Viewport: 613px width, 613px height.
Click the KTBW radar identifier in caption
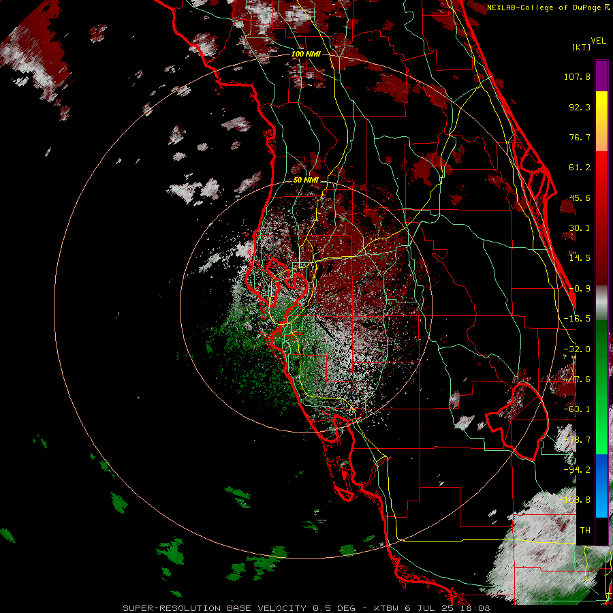point(387,608)
